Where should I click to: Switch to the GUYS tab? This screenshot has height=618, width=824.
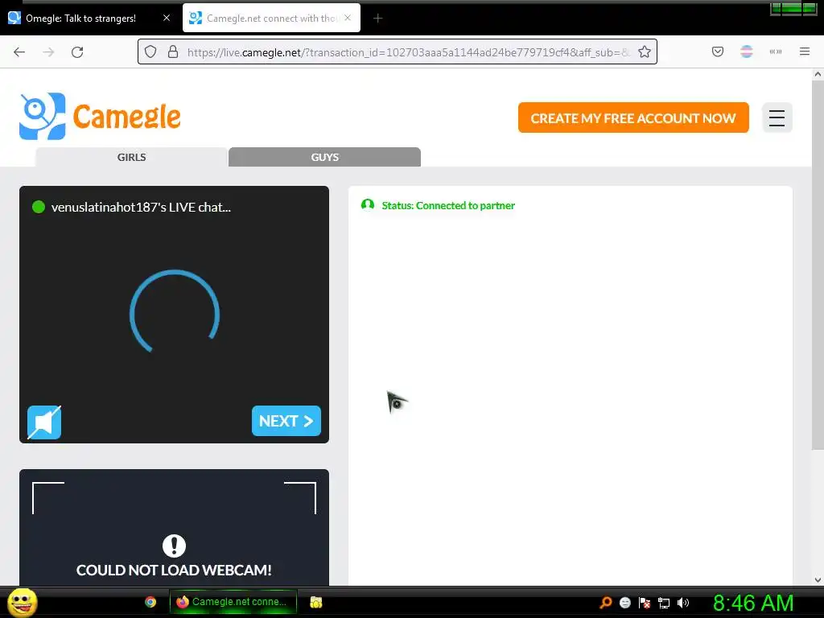coord(325,157)
